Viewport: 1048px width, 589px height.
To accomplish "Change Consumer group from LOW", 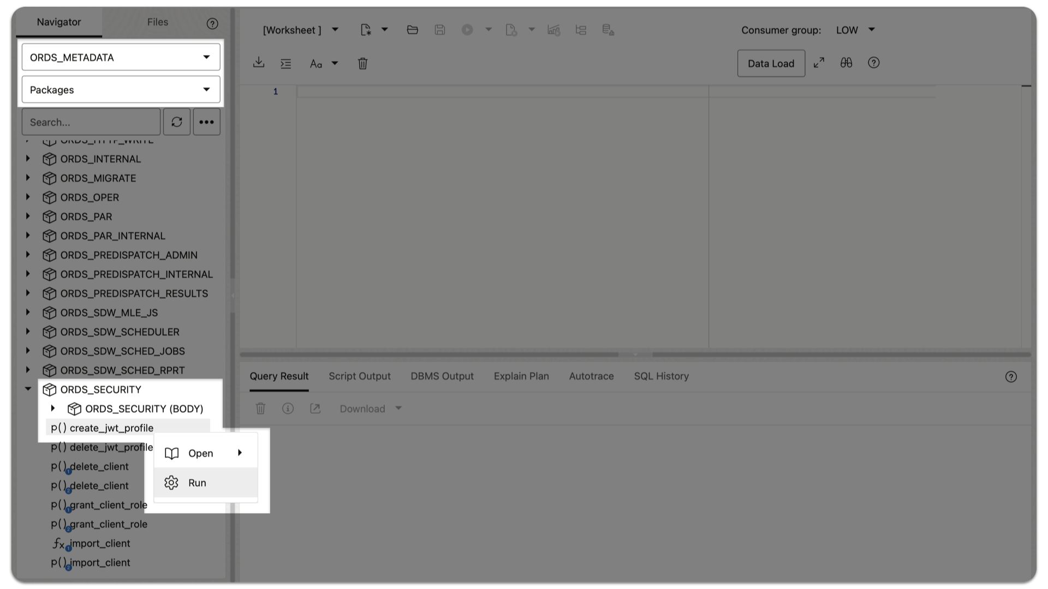I will (x=855, y=30).
